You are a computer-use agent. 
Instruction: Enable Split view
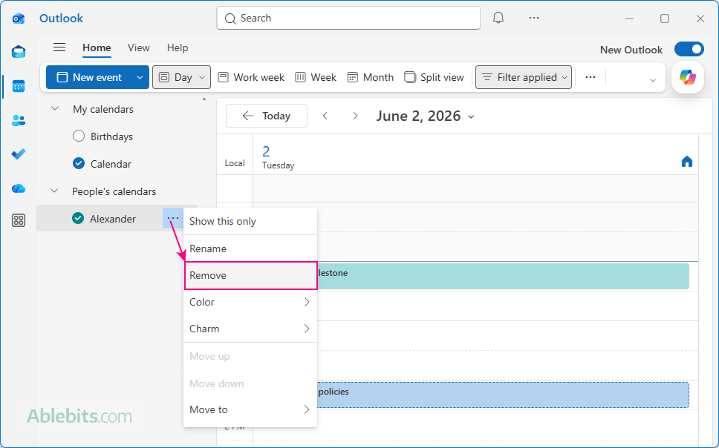(x=435, y=77)
